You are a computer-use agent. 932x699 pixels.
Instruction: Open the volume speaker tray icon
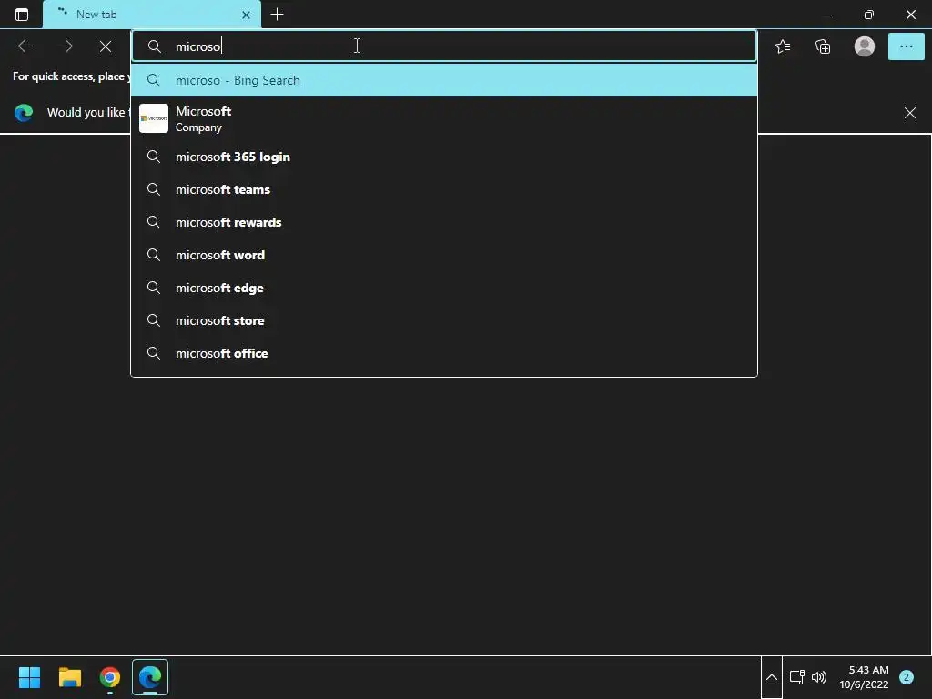pyautogui.click(x=819, y=677)
